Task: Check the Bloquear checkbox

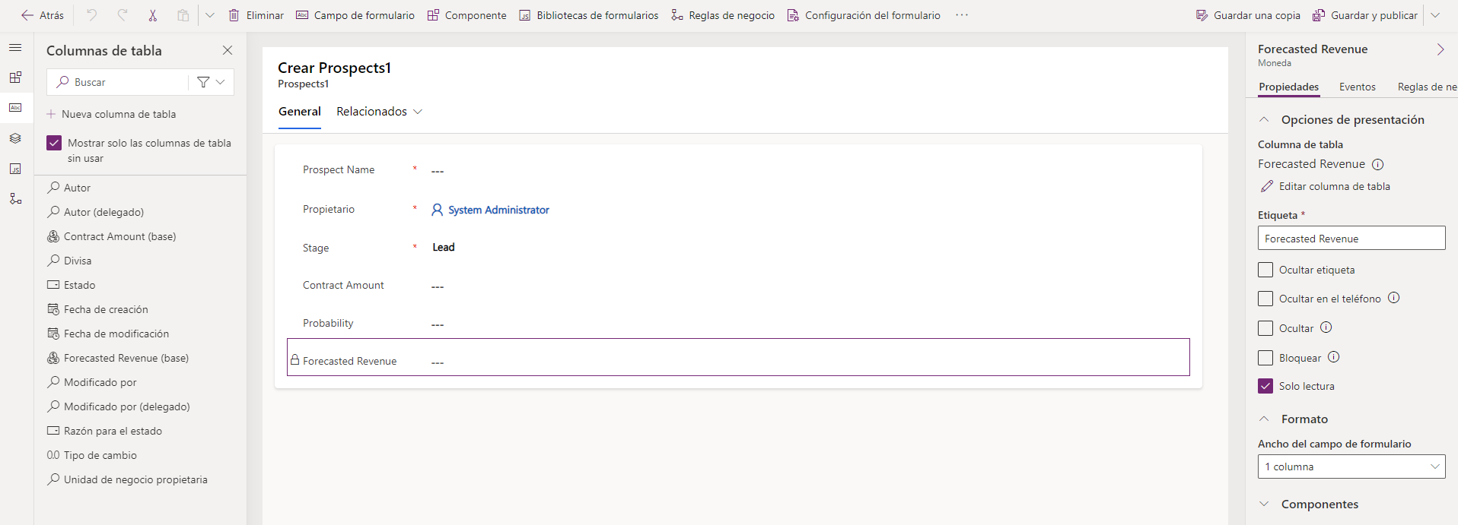Action: 1265,358
